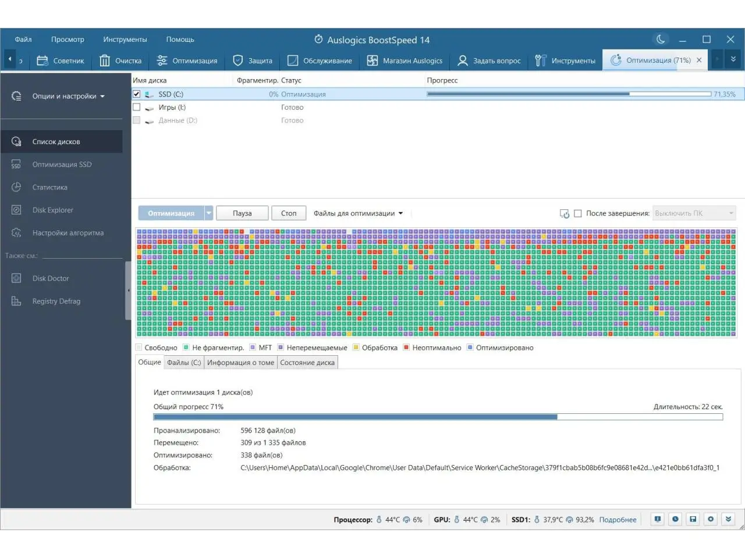Open Магазин Auslogics tab
Screen dimensions: 745x558
pyautogui.click(x=405, y=60)
